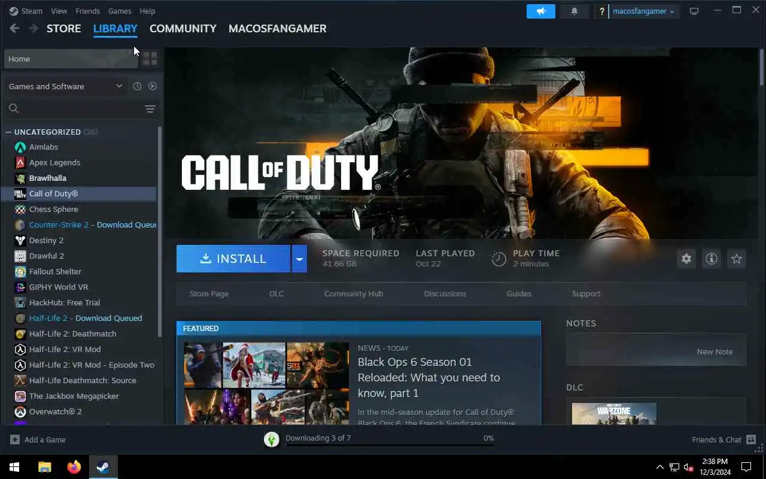Click the download progress bar
766x479 pixels.
tap(390, 444)
